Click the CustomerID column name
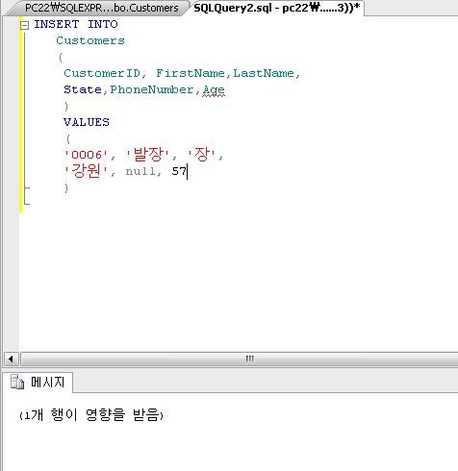Image resolution: width=458 pixels, height=471 pixels. [x=102, y=73]
